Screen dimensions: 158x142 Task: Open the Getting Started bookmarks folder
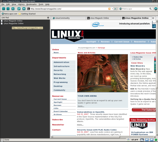[x=27, y=14]
